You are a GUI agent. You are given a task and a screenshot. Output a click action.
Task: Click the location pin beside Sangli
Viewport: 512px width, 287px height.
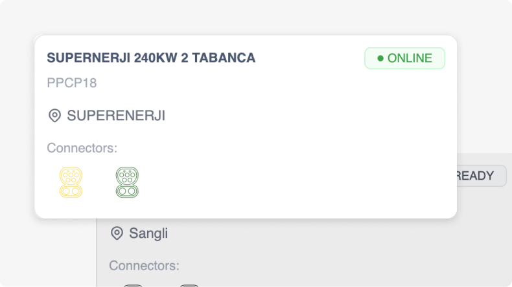[117, 233]
